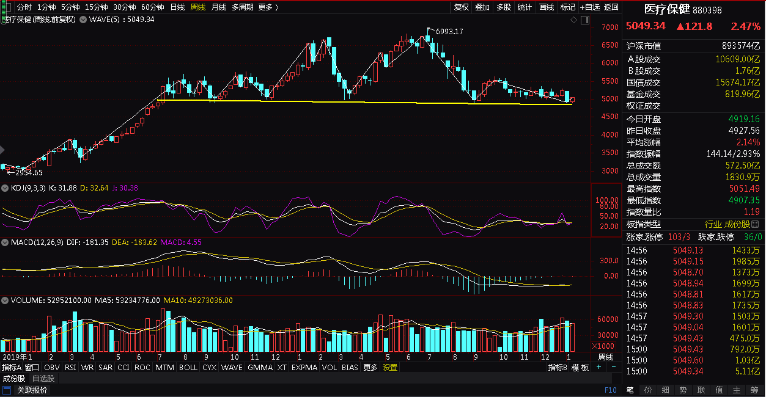Click 标记 mark button
The image size is (766, 397).
pyautogui.click(x=568, y=7)
